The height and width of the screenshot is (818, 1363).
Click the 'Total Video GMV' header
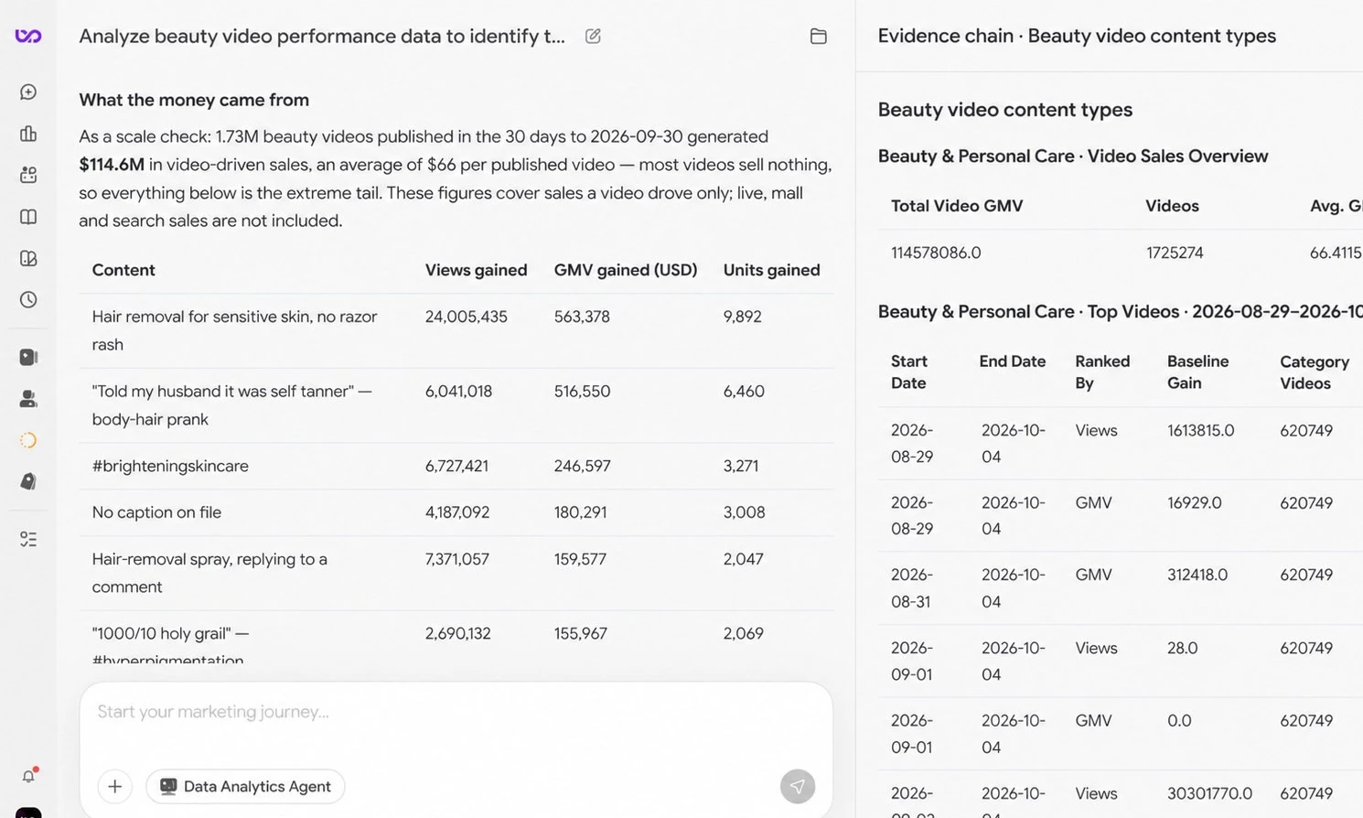click(x=957, y=206)
